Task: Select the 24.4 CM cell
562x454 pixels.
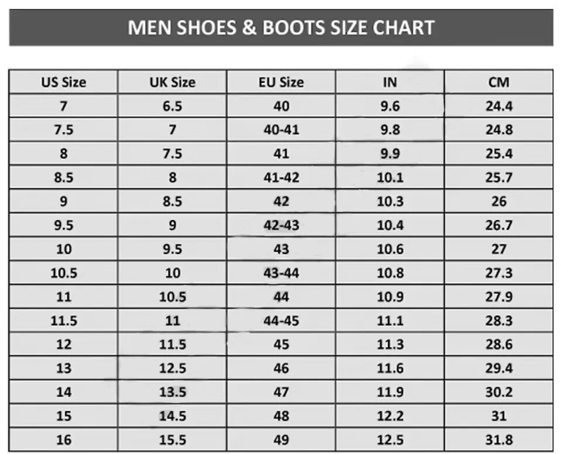Action: pos(499,106)
